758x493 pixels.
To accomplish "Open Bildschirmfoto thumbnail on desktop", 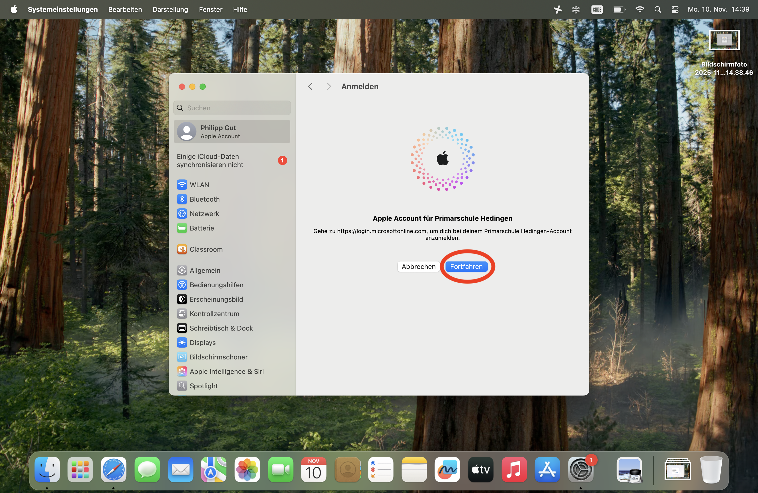I will pyautogui.click(x=724, y=40).
